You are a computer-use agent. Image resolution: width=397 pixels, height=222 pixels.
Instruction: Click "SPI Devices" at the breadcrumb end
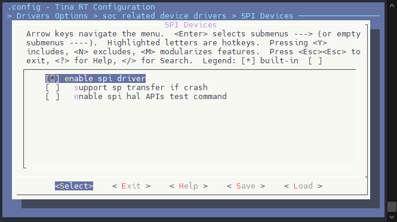pyautogui.click(x=267, y=16)
